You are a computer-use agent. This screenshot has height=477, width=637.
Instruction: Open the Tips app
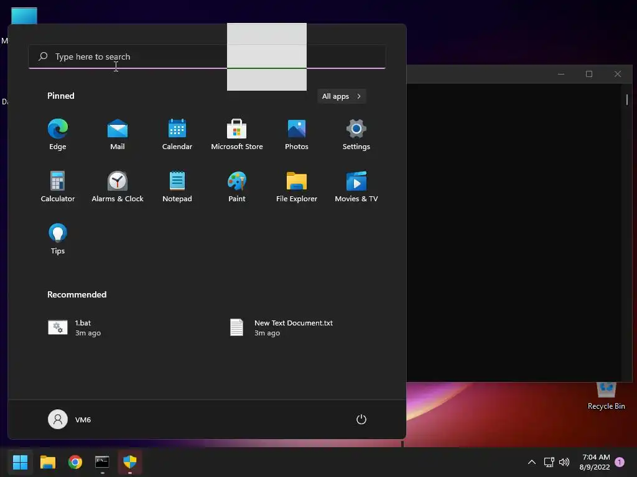(x=58, y=239)
